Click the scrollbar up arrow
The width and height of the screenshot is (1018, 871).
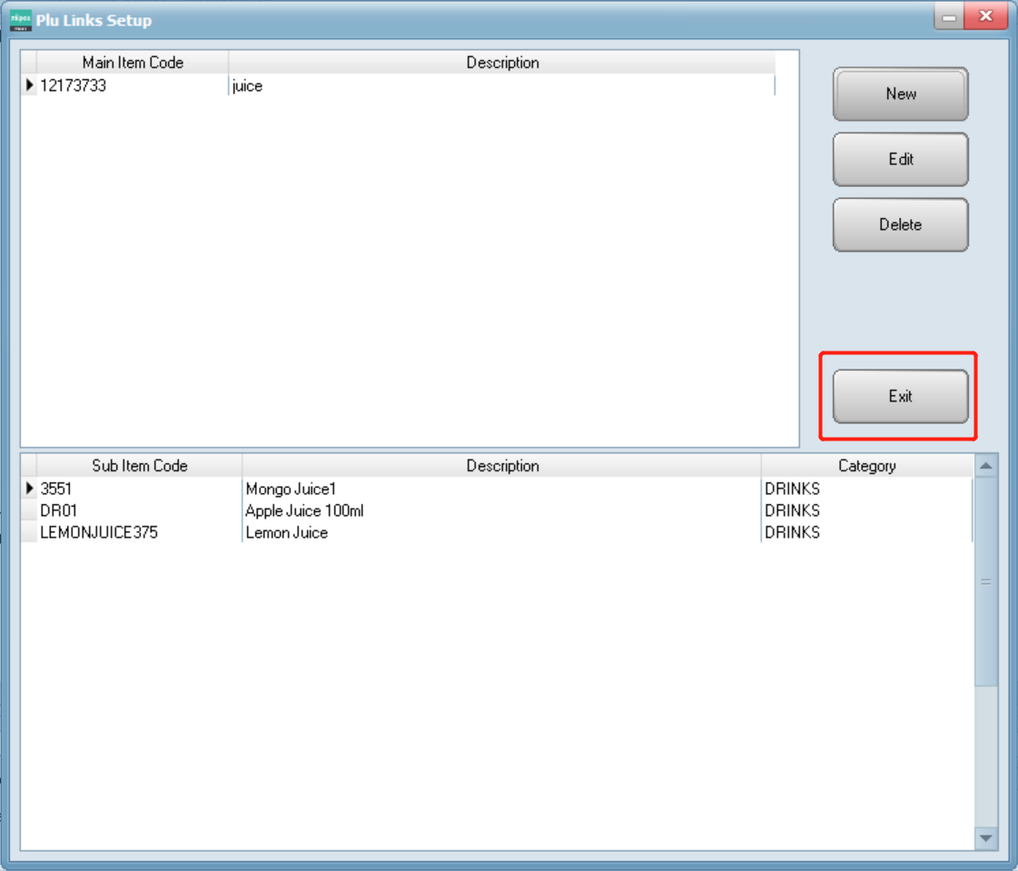click(986, 465)
